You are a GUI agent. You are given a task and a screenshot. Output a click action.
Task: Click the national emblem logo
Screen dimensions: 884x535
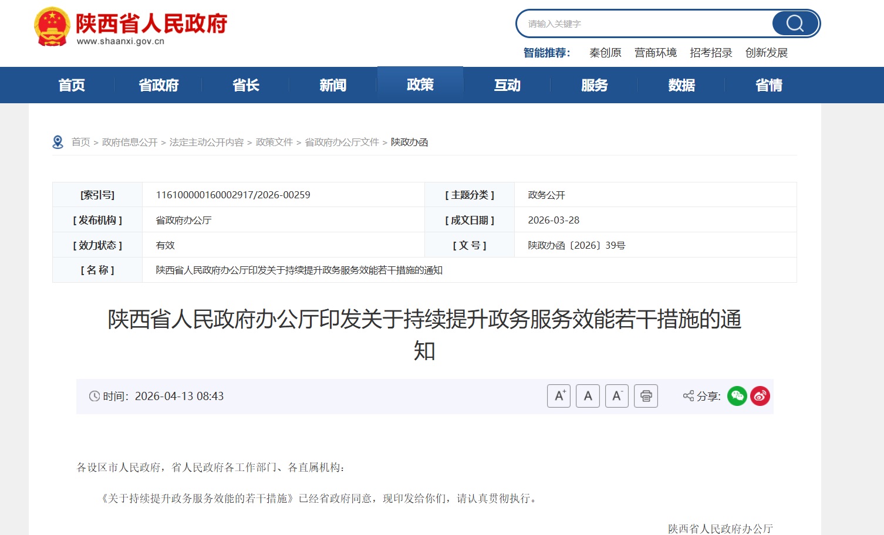[52, 25]
